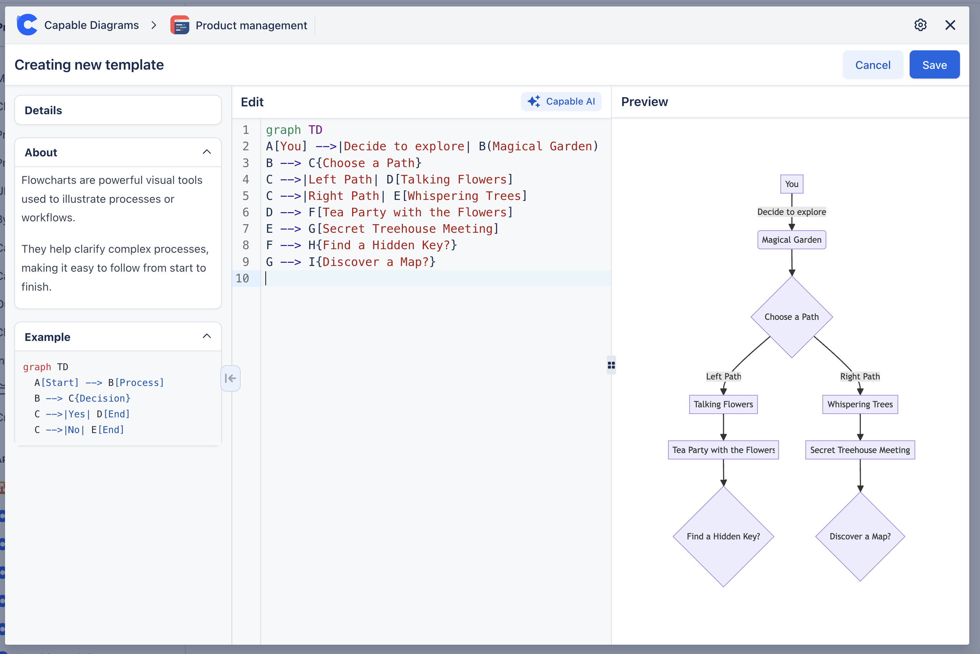
Task: Collapse the left sidebar panel arrow
Action: (x=230, y=378)
